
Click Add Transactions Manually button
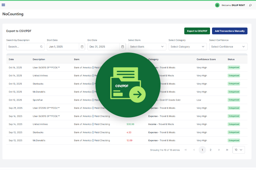click(230, 31)
